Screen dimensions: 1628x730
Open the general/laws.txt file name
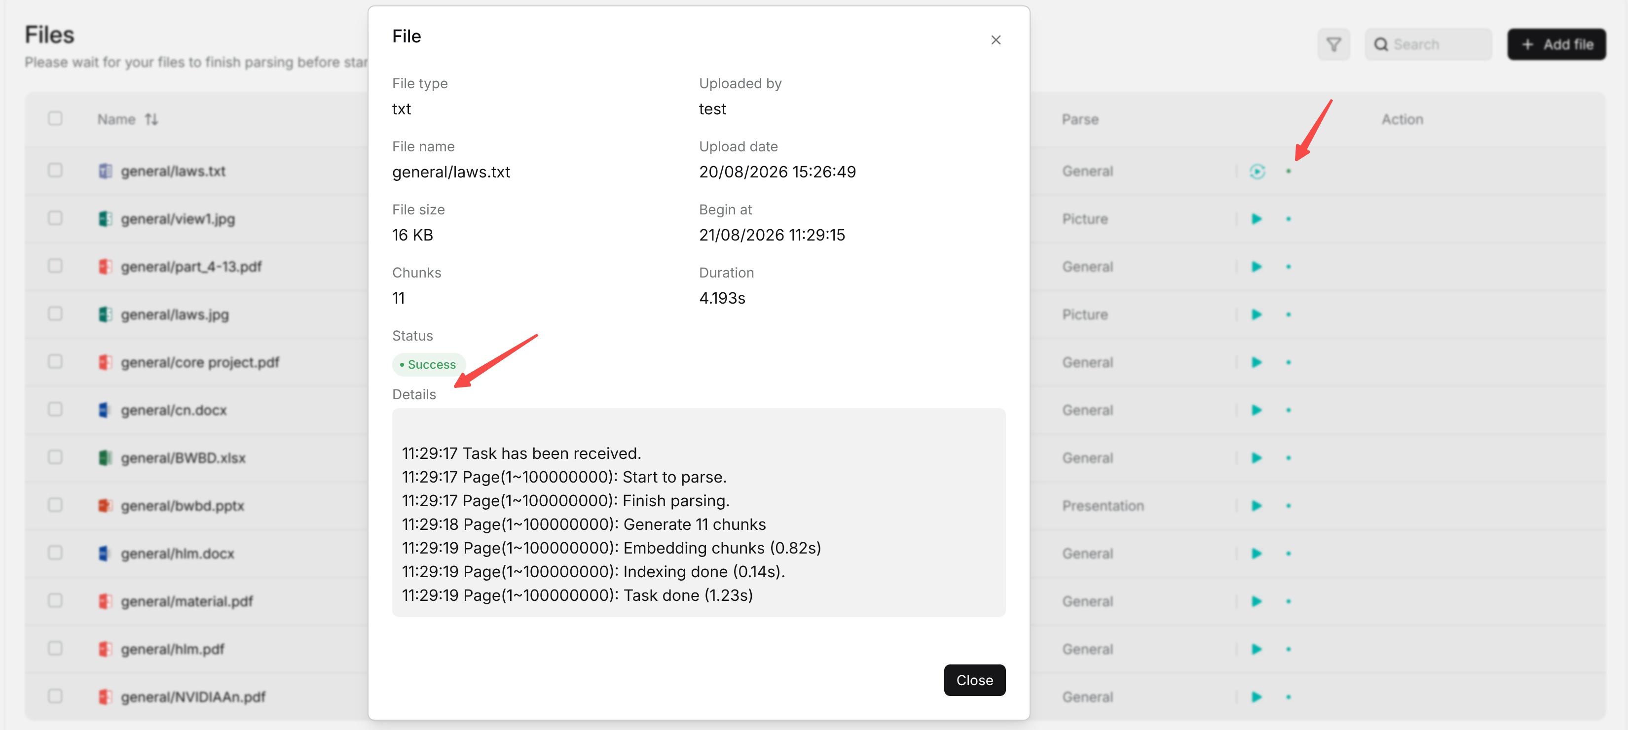click(173, 171)
